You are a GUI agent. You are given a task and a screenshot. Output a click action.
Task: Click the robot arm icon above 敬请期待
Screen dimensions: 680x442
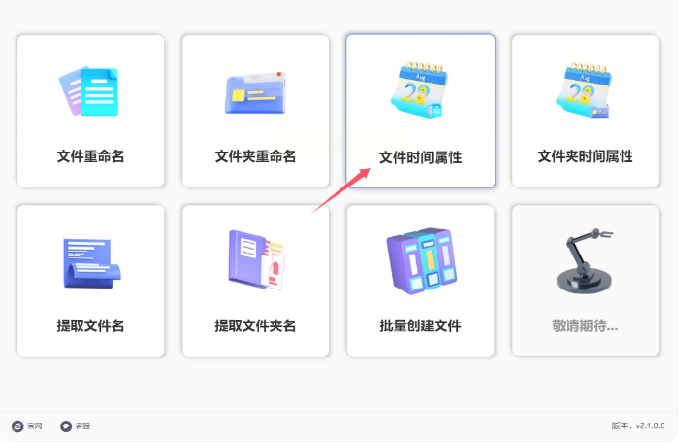coord(585,260)
